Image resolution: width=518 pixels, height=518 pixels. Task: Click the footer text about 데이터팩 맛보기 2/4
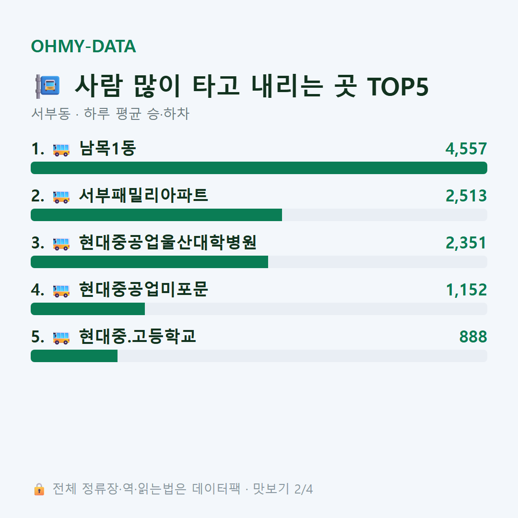pos(183,489)
